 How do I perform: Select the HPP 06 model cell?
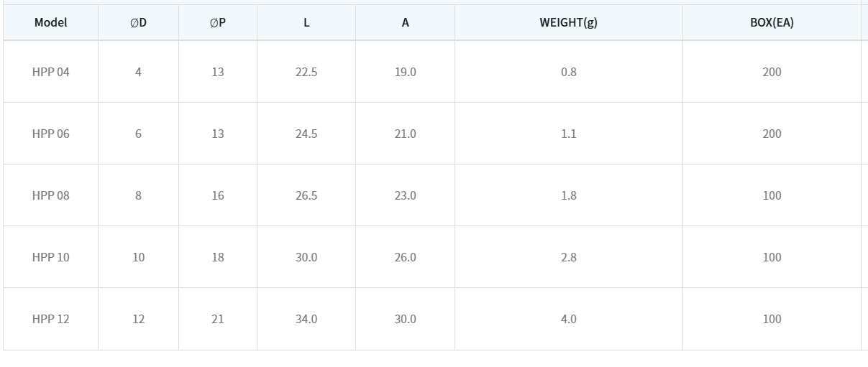(50, 134)
